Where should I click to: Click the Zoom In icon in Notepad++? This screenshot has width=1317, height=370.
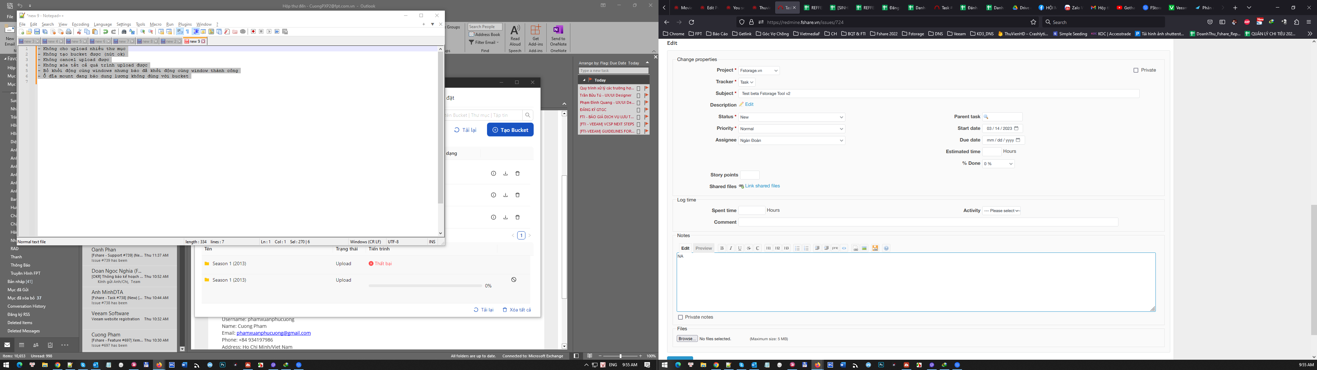(143, 32)
